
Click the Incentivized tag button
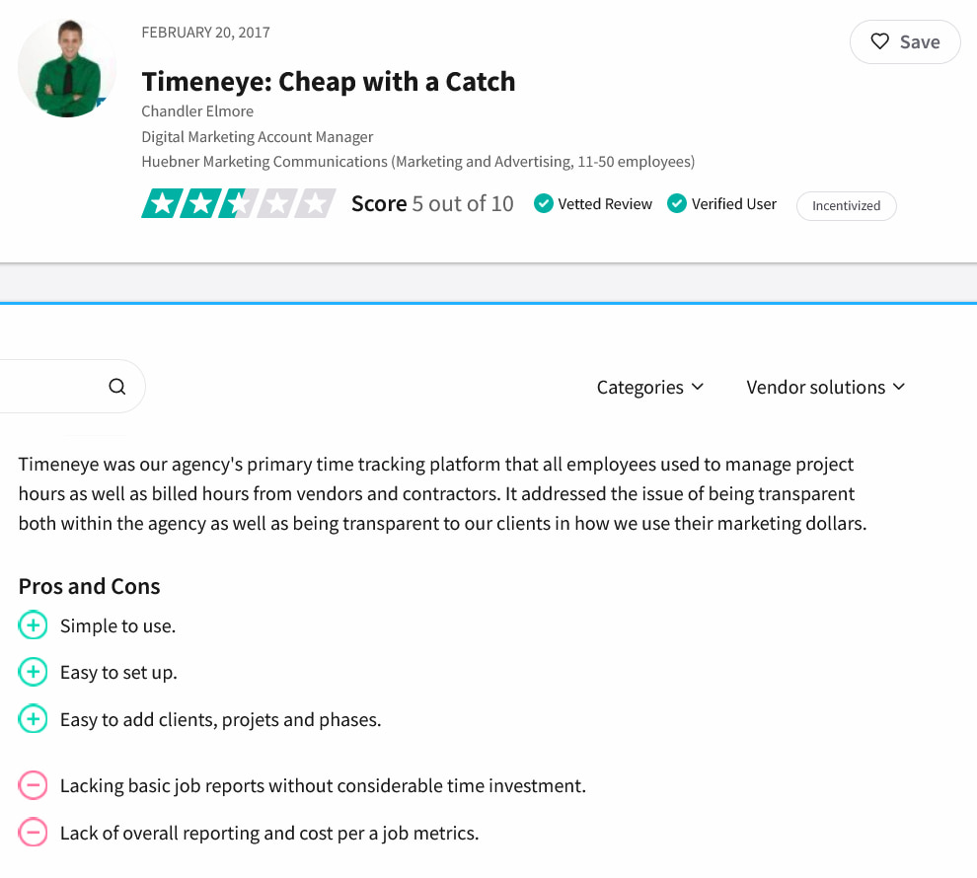click(x=846, y=206)
